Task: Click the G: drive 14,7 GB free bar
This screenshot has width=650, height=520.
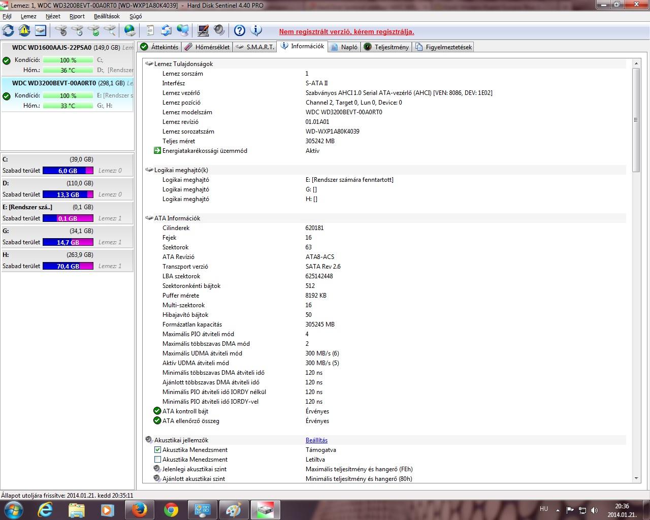Action: click(68, 242)
